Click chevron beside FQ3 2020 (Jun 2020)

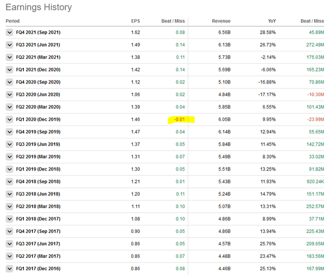click(9, 94)
